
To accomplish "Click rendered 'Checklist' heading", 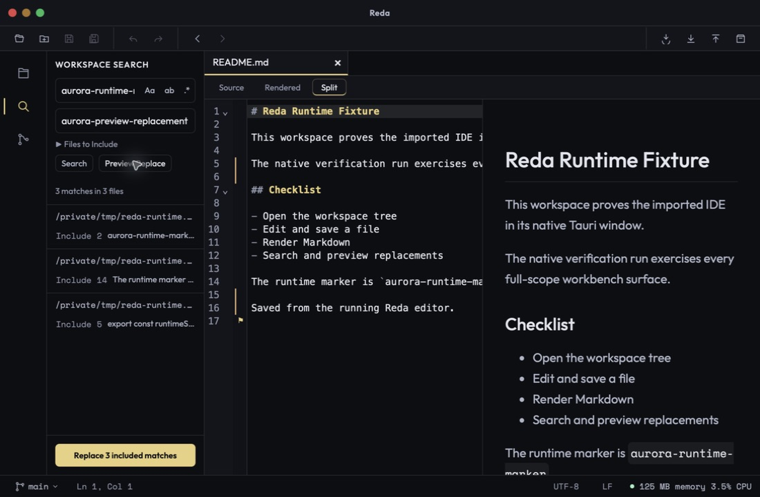I will [540, 324].
